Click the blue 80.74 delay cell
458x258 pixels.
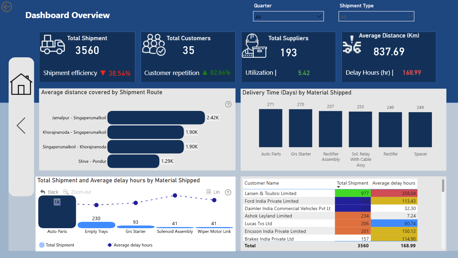pos(394,223)
